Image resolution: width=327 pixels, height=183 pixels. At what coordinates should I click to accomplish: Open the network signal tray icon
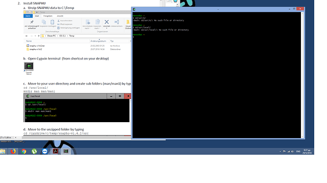click(x=289, y=151)
